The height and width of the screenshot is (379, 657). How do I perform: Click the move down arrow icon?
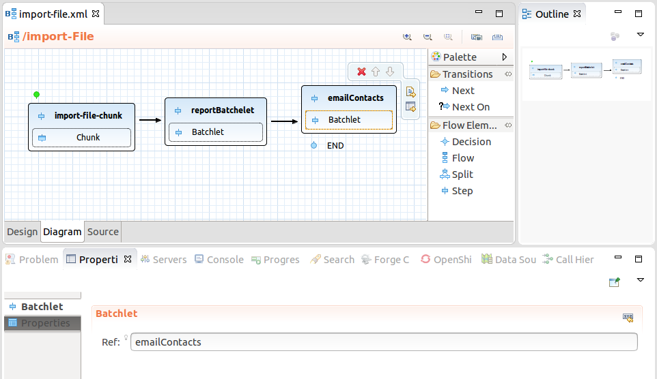(x=390, y=72)
